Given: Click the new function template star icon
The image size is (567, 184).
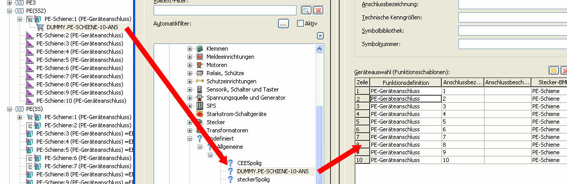Looking at the screenshot, I should point(554,71).
